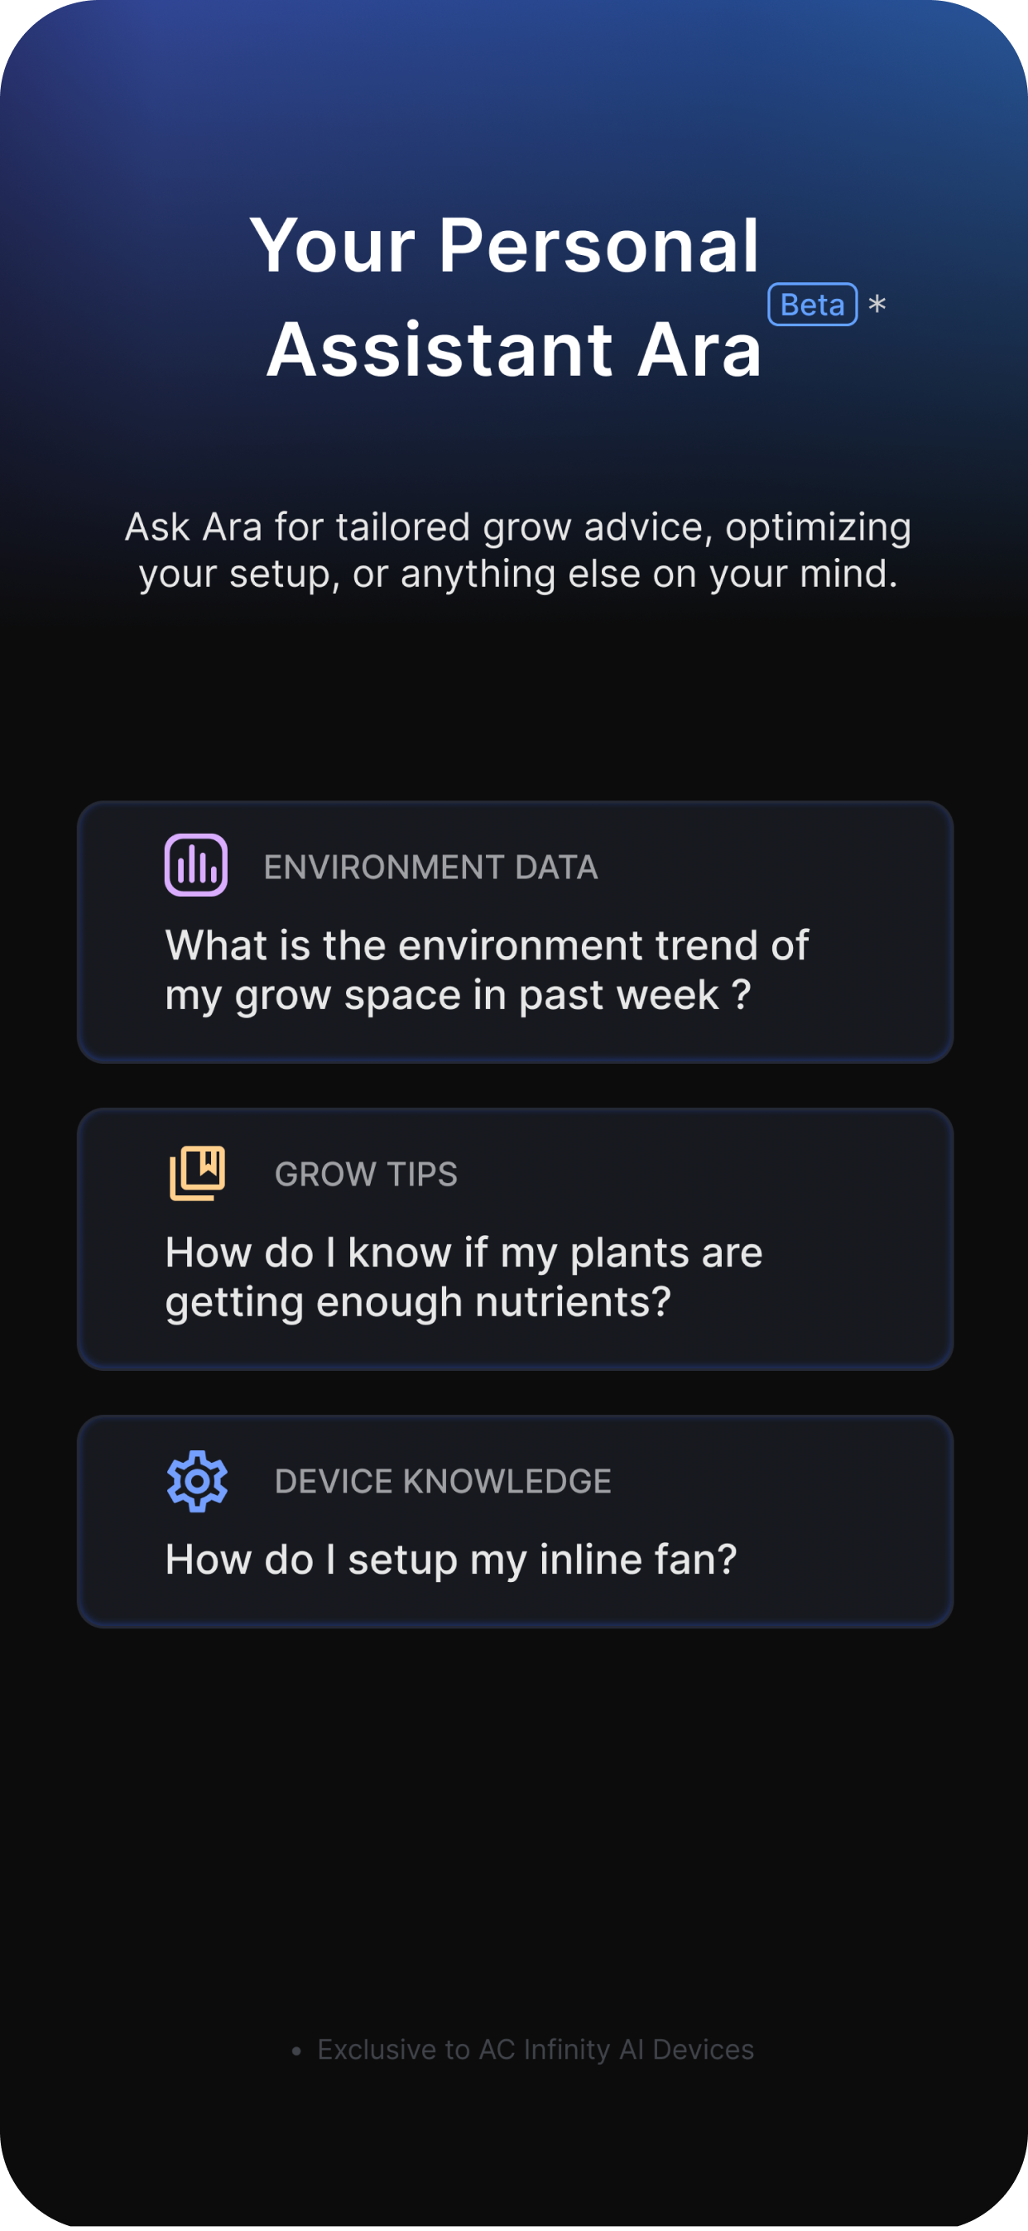Click the blue gear Device Knowledge icon
This screenshot has height=2231, width=1028.
197,1480
